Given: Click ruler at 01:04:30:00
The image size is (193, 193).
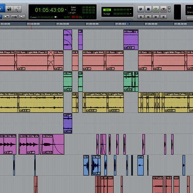Looking at the screenshot, I should pyautogui.click(x=63, y=24).
